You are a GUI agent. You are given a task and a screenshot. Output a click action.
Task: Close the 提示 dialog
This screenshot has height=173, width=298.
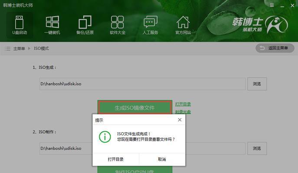click(180, 120)
